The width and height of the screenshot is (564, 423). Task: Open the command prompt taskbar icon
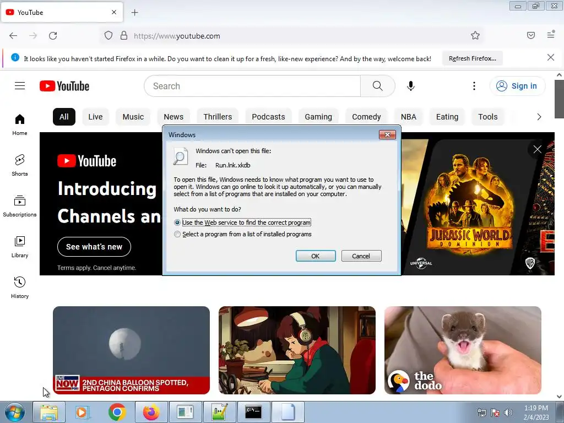click(253, 412)
